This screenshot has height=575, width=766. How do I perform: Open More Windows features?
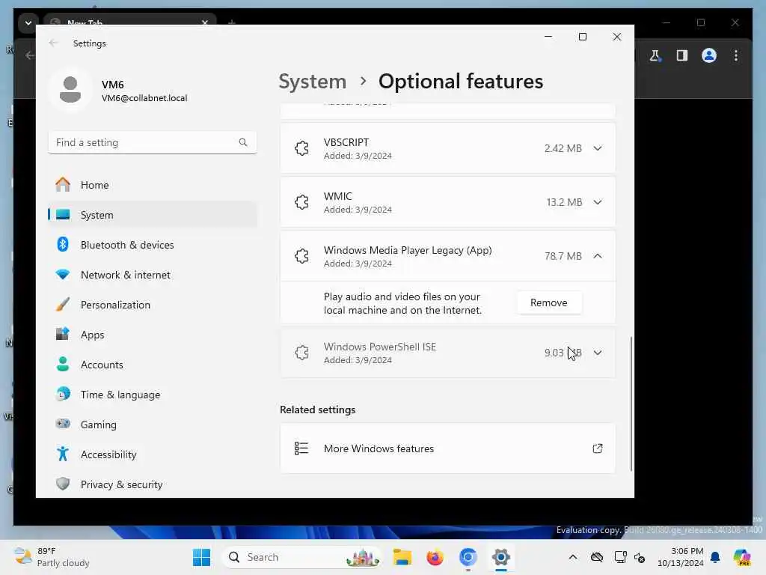(447, 448)
